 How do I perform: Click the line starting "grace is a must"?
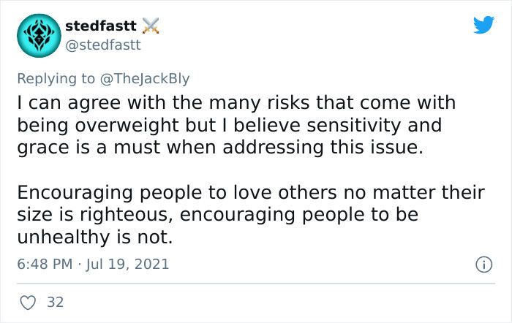pyautogui.click(x=219, y=148)
